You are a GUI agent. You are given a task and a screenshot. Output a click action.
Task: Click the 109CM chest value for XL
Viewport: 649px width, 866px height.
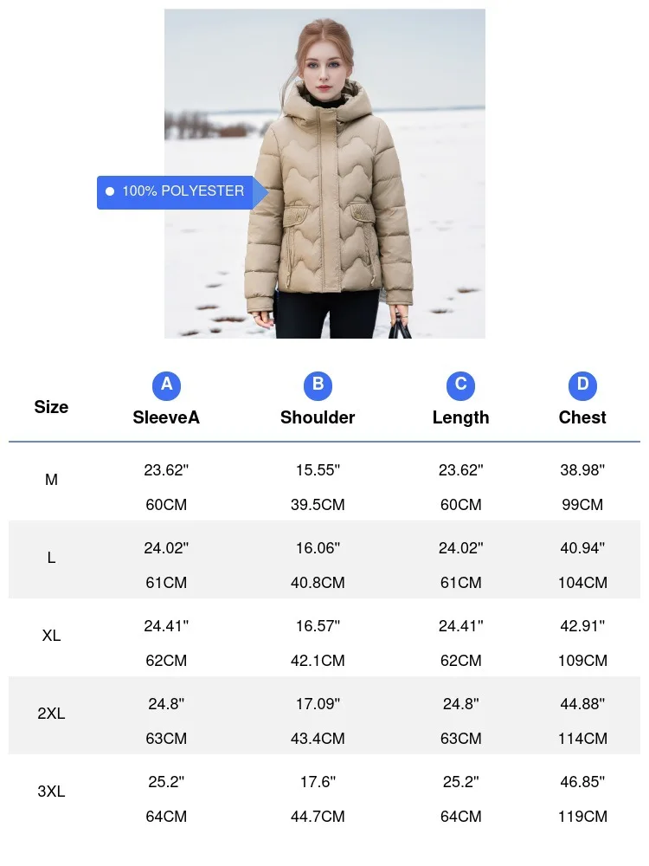(582, 661)
